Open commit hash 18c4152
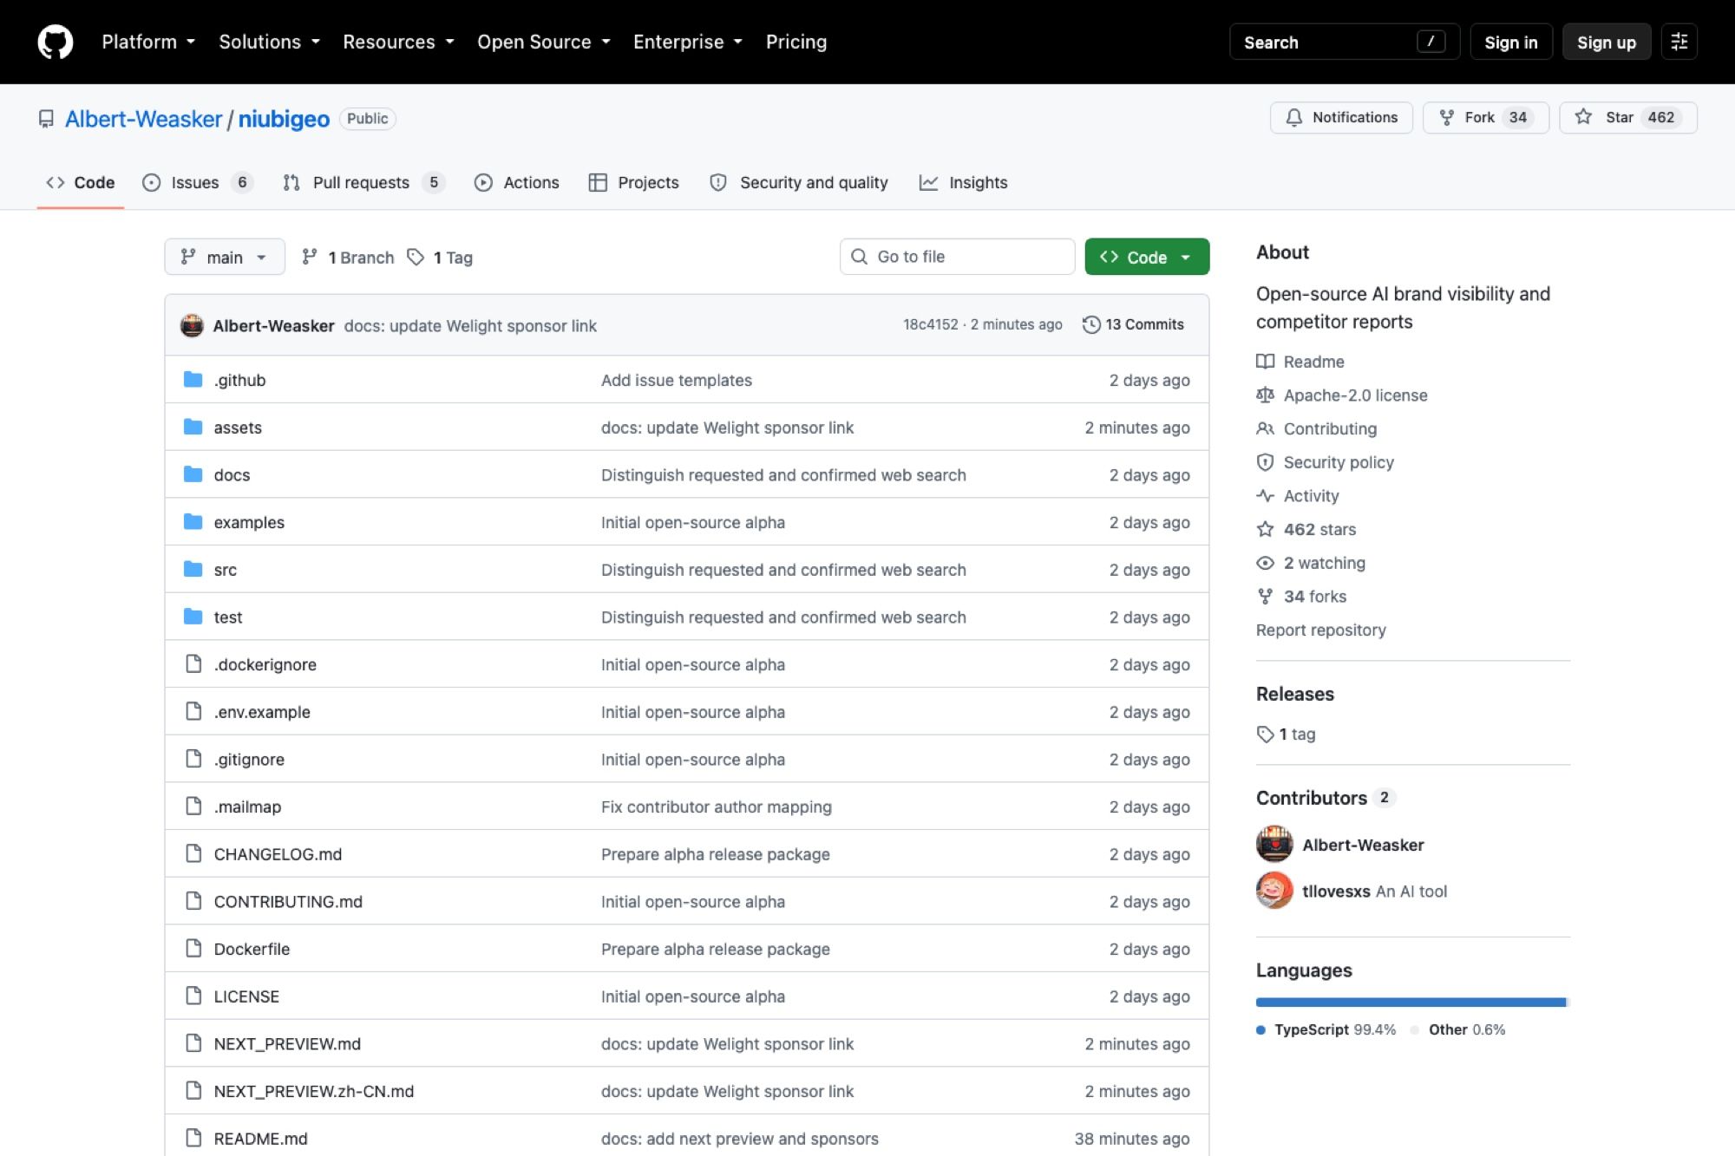The width and height of the screenshot is (1735, 1156). (930, 324)
